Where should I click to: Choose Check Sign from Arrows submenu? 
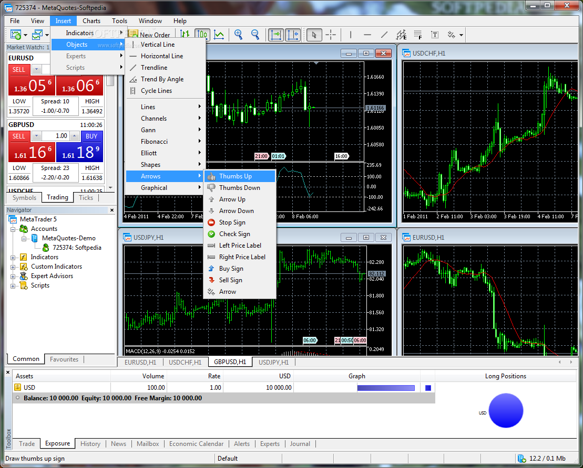(x=240, y=234)
